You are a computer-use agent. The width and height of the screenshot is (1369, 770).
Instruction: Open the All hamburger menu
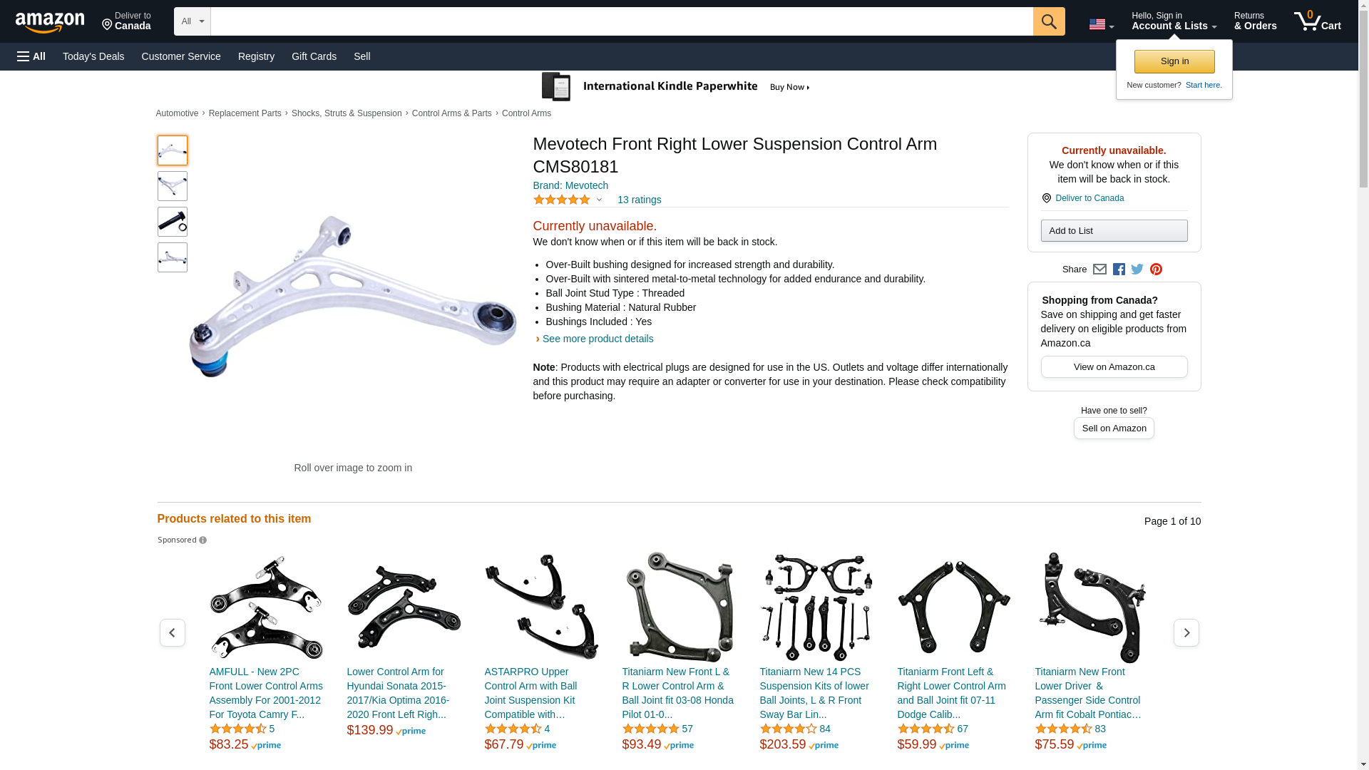[x=31, y=56]
